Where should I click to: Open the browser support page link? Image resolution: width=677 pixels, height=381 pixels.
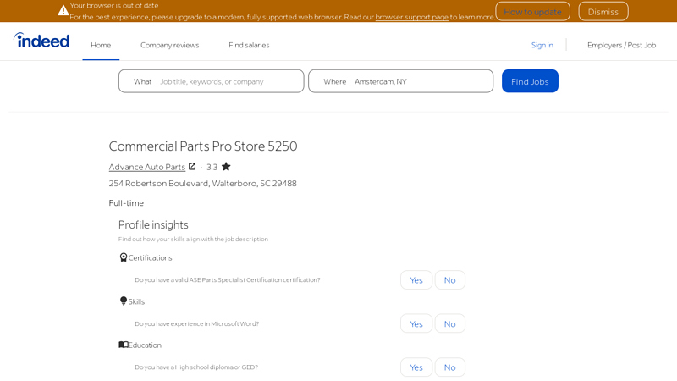click(x=411, y=17)
